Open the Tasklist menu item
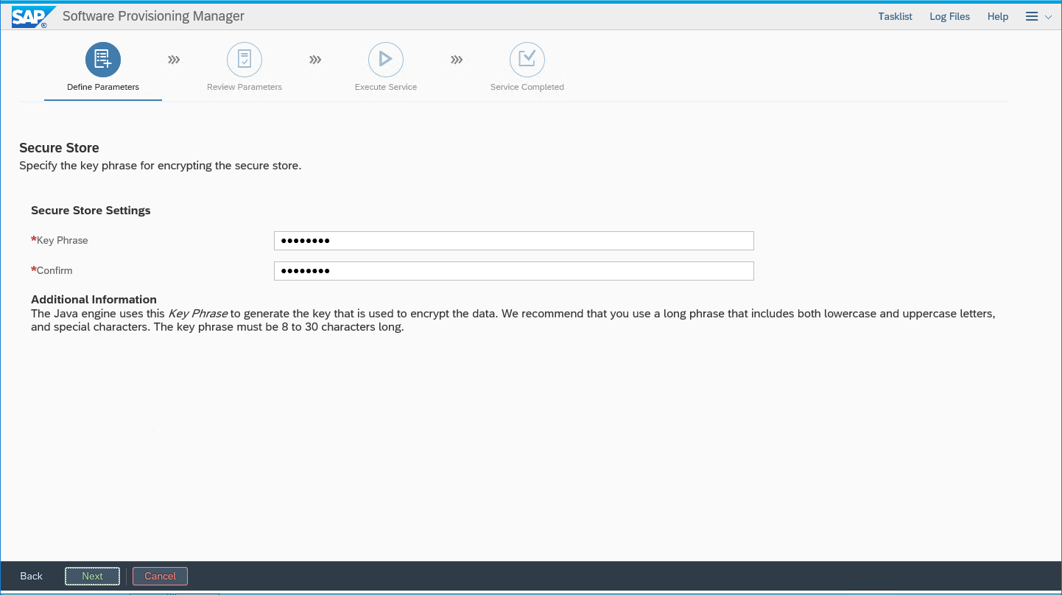This screenshot has width=1062, height=595. point(895,16)
